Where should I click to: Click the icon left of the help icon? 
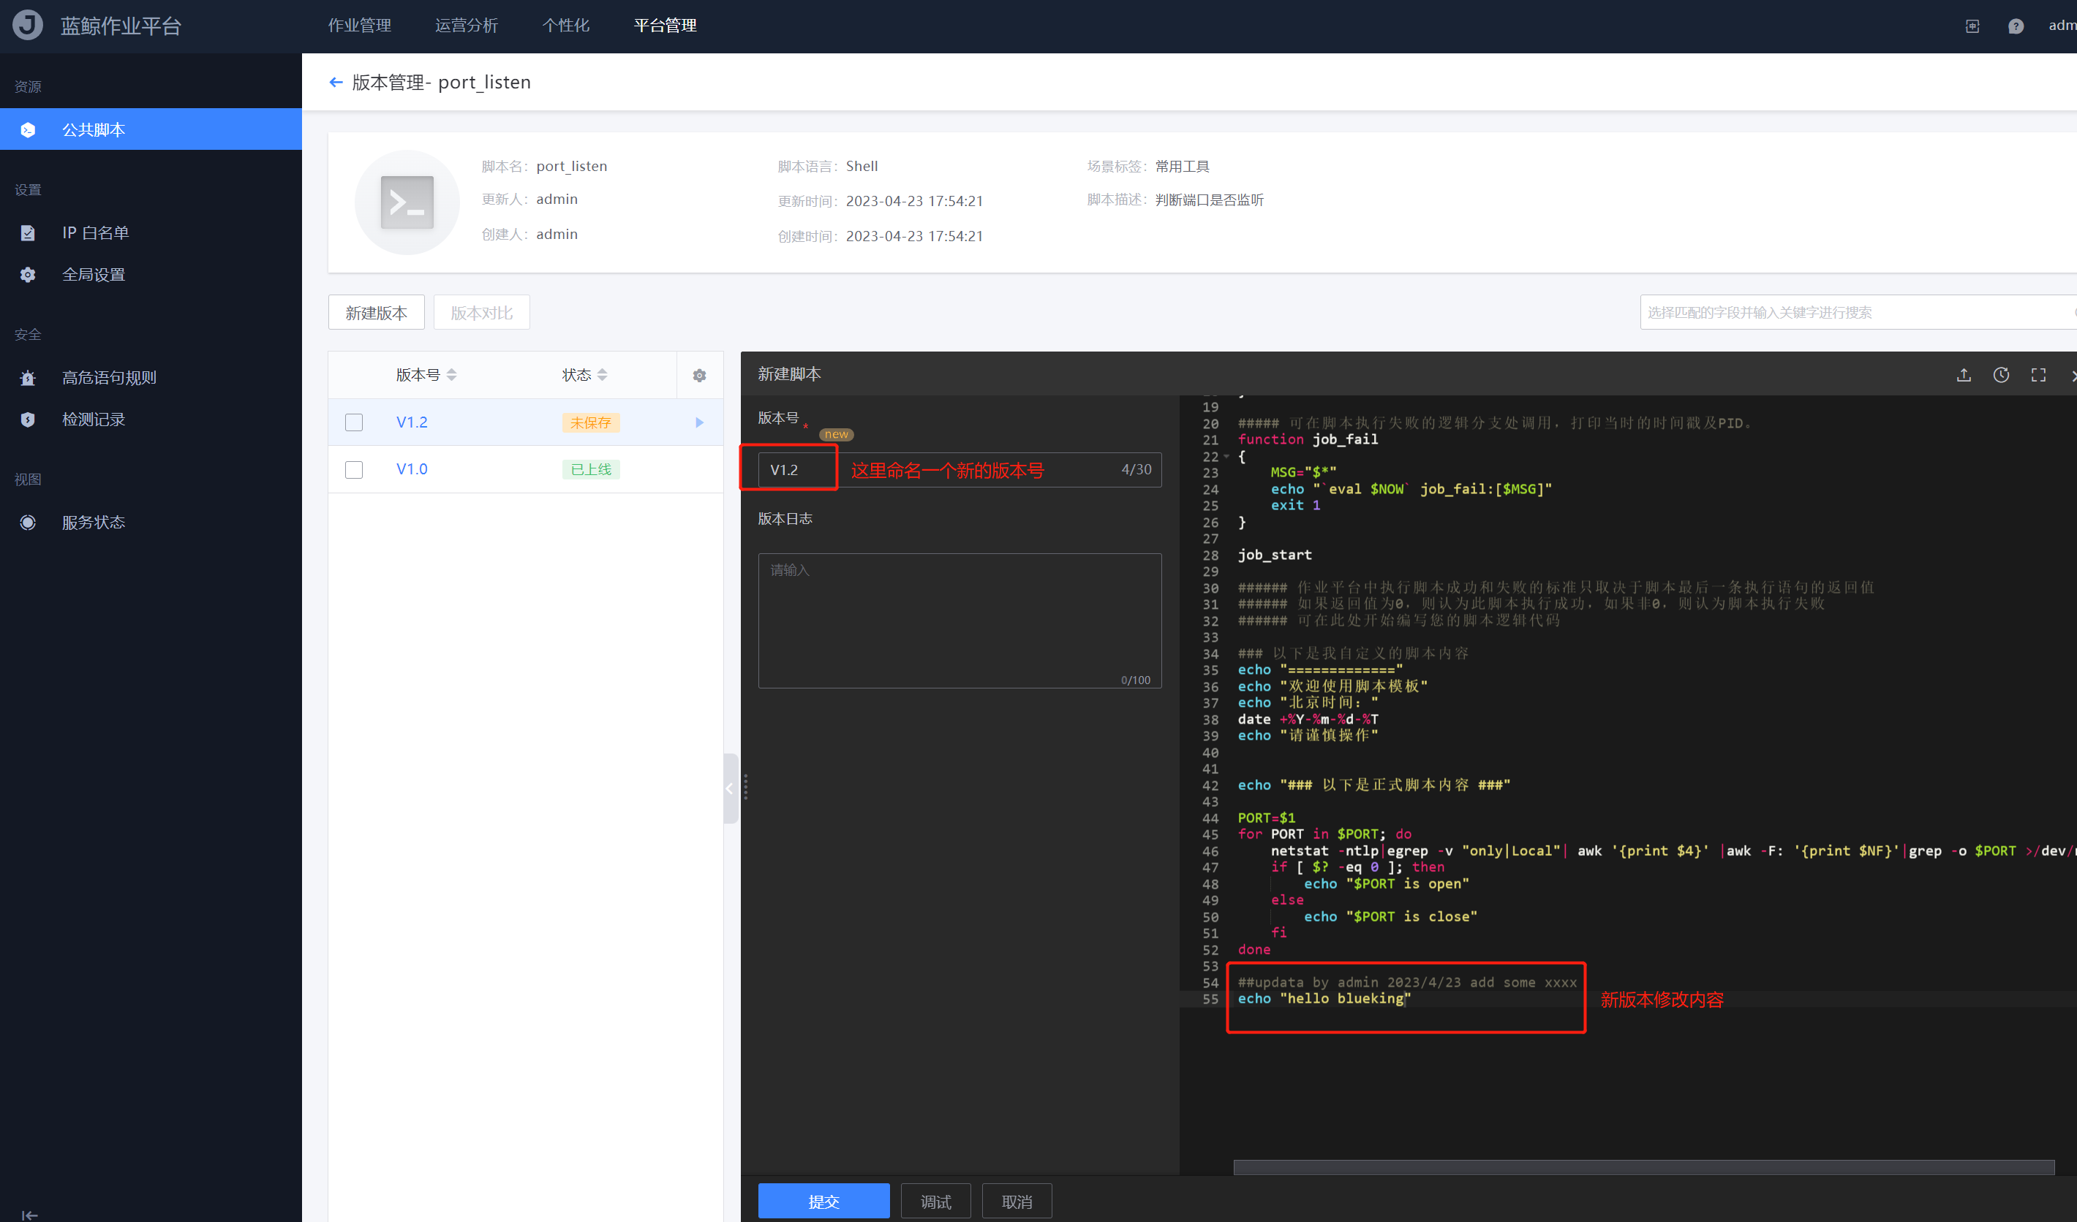(x=1972, y=26)
